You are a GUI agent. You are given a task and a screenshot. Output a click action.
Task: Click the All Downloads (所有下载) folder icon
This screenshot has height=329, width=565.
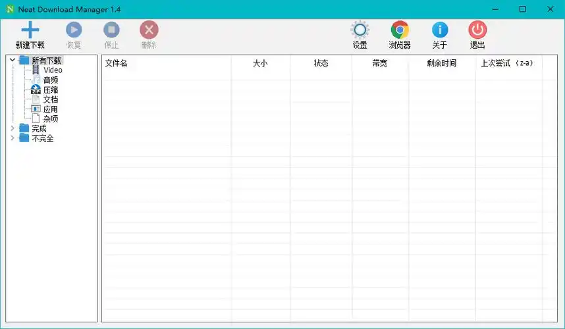pos(24,60)
